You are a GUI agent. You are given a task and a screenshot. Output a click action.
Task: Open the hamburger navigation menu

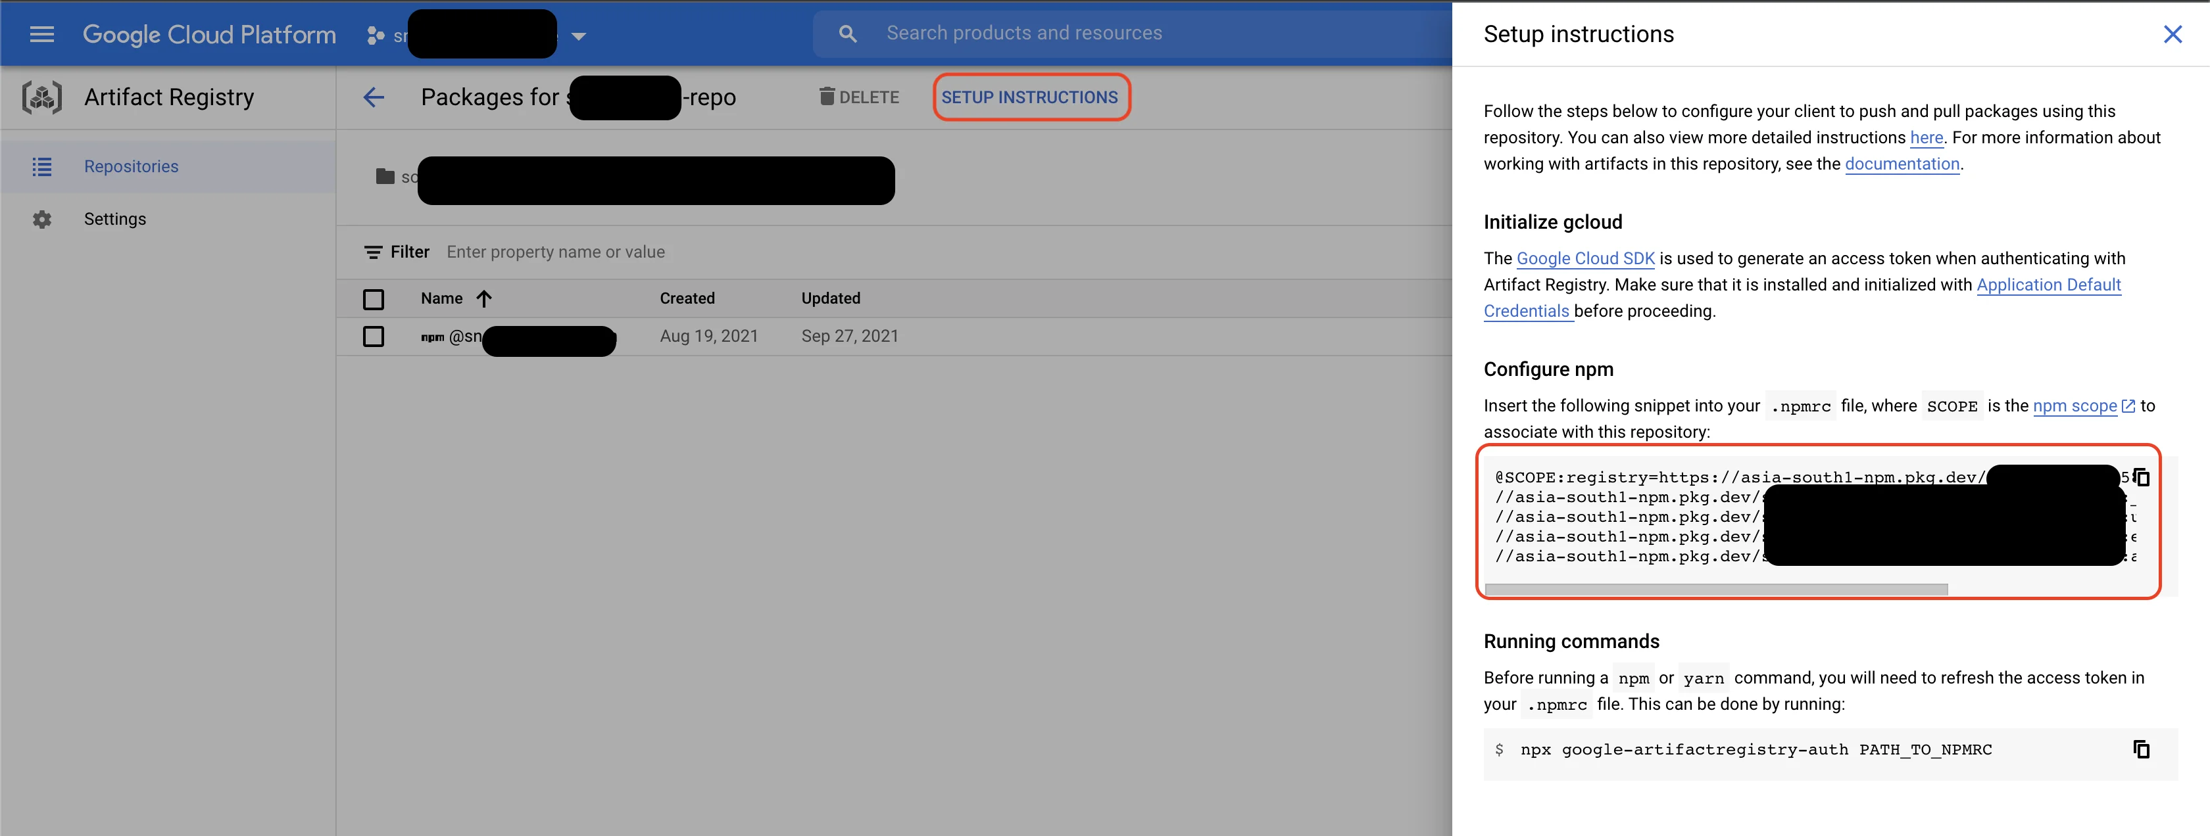41,34
